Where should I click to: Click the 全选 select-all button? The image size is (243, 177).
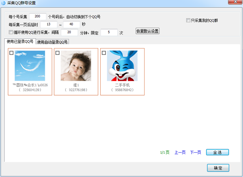pos(217,152)
